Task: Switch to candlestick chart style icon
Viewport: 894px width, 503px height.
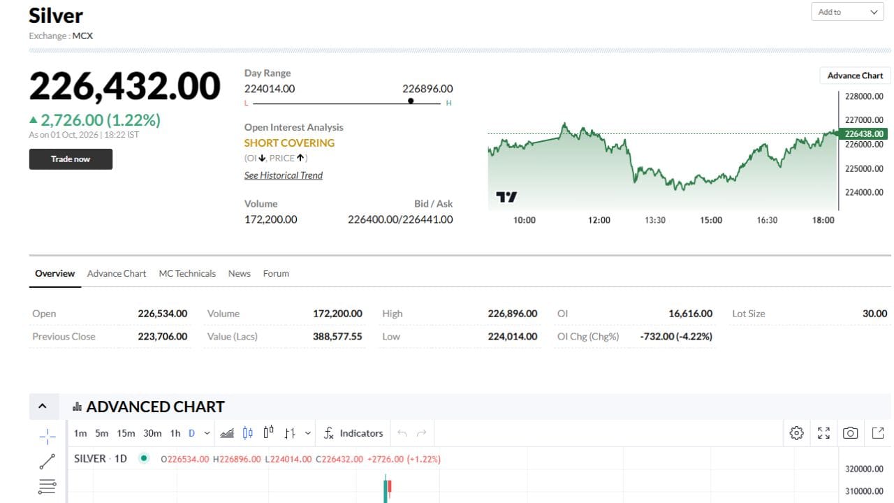Action: point(247,433)
